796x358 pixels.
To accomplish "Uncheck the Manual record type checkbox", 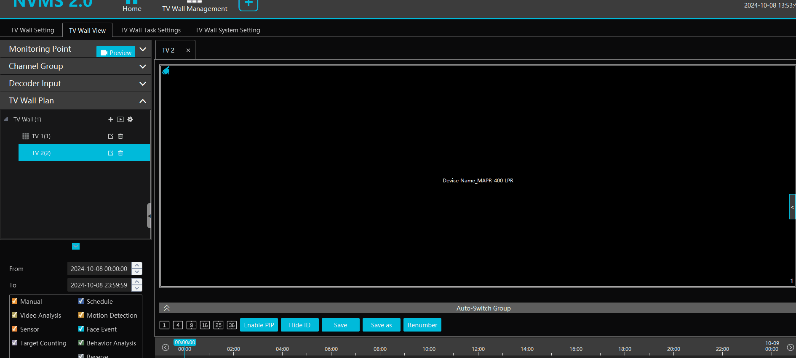I will tap(15, 301).
